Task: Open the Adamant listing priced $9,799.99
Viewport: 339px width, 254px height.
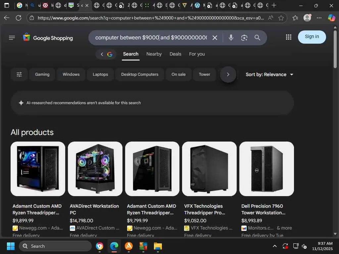Action: (152, 169)
